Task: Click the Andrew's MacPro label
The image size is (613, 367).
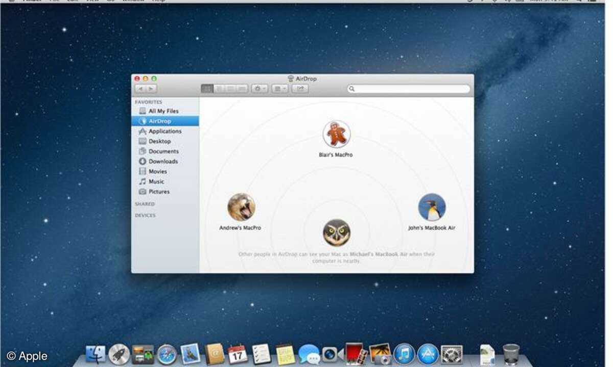Action: pos(240,228)
